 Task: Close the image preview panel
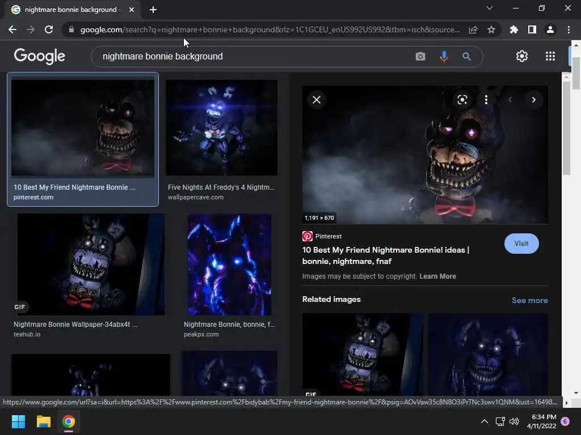[317, 100]
